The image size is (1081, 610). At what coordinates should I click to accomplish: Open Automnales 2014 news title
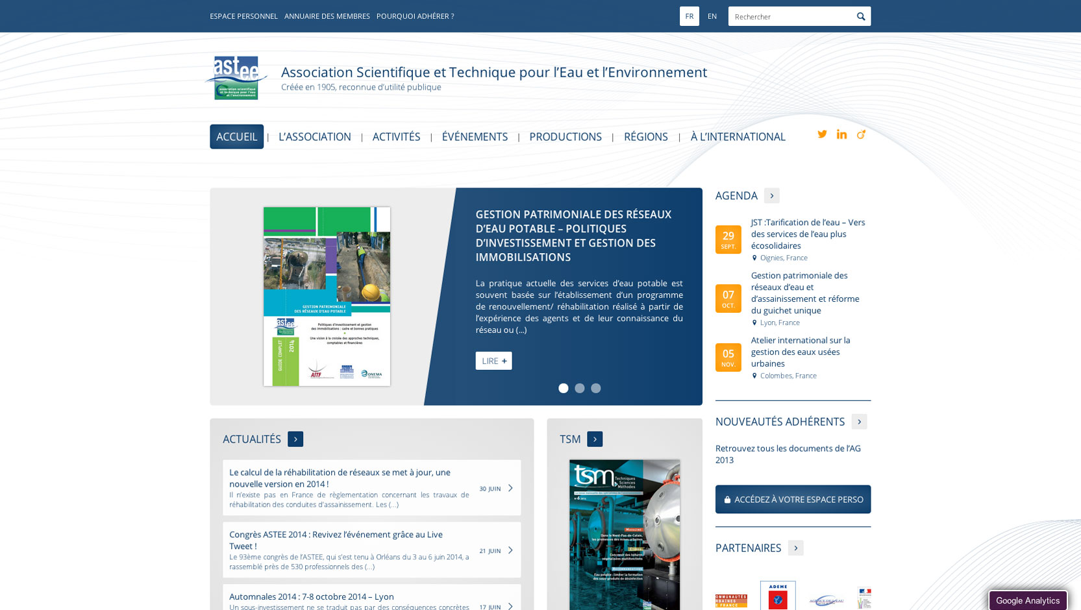tap(312, 597)
